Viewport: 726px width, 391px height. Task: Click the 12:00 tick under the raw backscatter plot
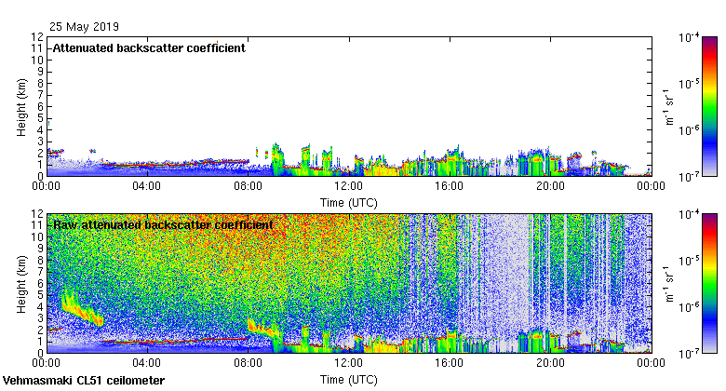pyautogui.click(x=349, y=363)
